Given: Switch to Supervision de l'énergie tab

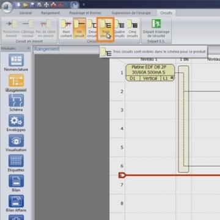Looking at the screenshot, I should [131, 13].
